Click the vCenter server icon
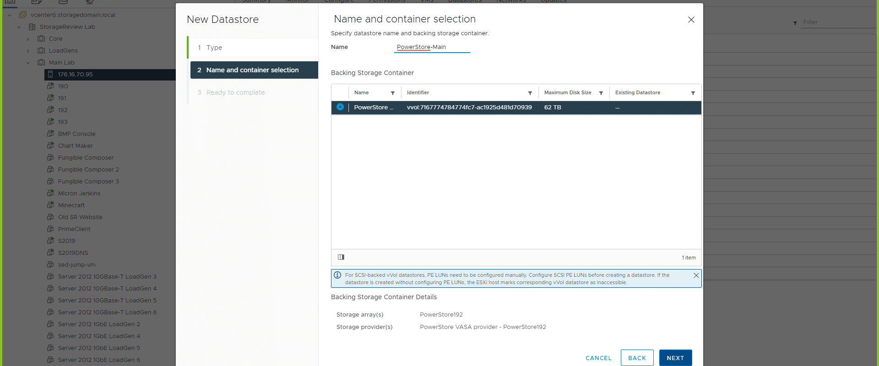 click(x=22, y=15)
